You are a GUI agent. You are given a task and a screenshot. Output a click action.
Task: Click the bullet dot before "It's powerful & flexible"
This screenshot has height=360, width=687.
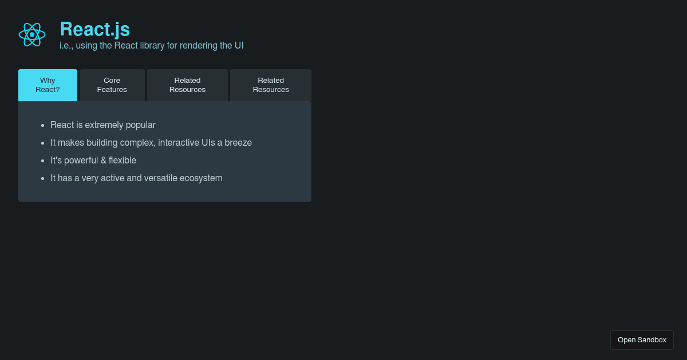(42, 161)
